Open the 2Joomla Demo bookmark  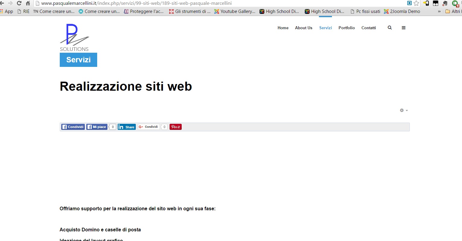coord(402,11)
